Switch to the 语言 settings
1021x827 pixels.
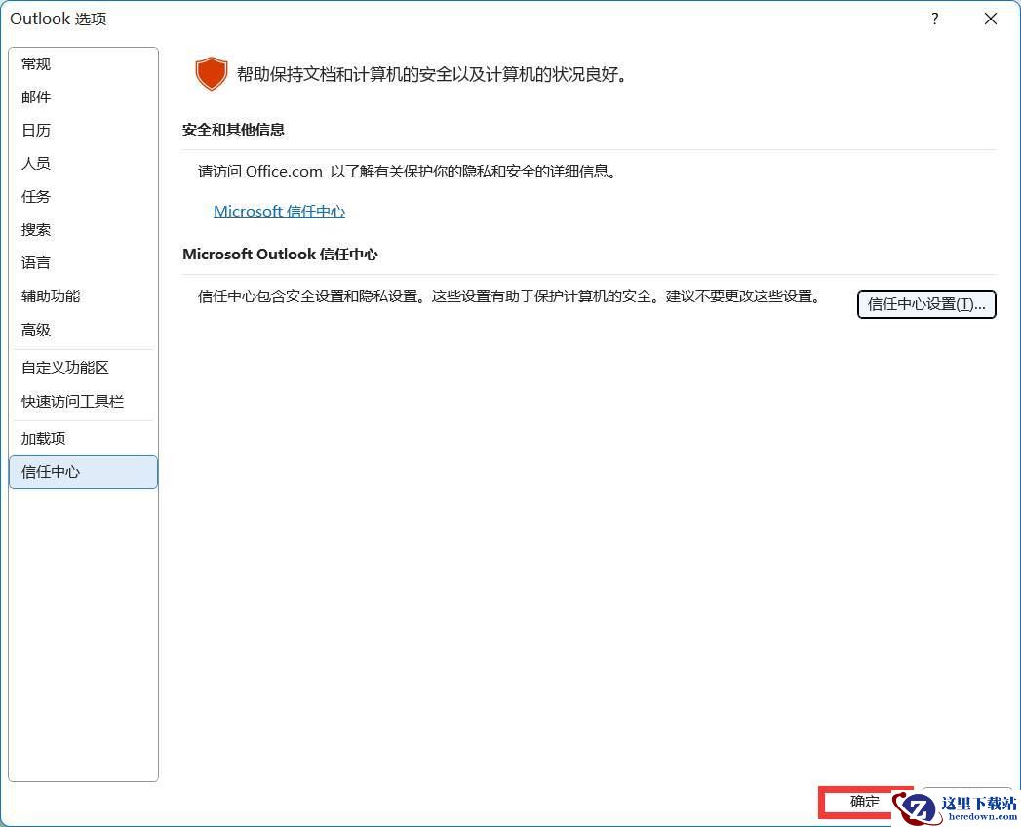pyautogui.click(x=83, y=263)
